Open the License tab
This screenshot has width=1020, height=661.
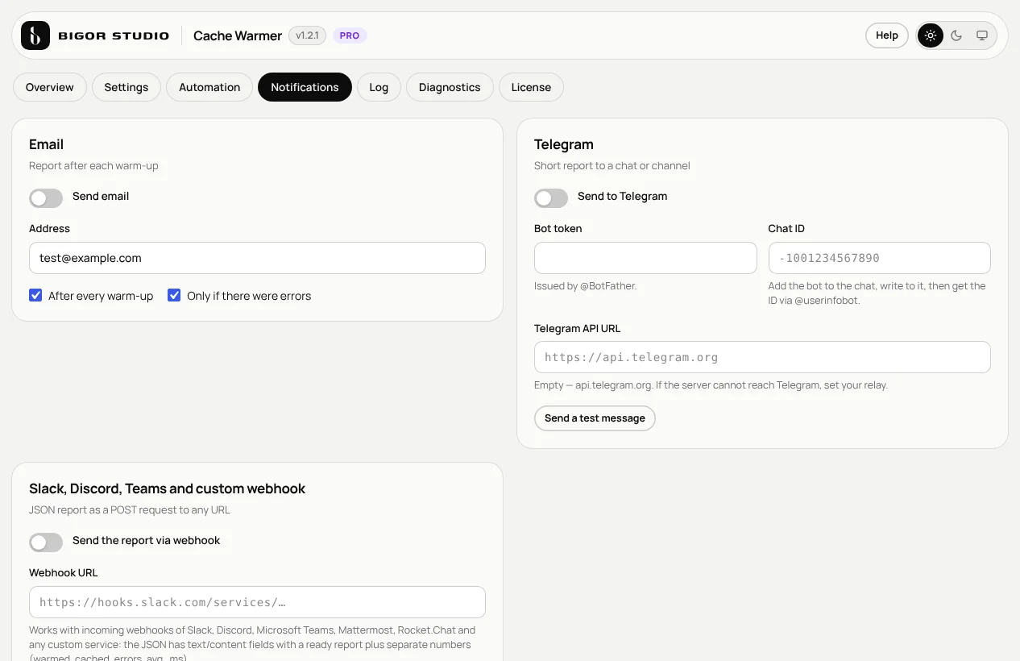click(531, 87)
